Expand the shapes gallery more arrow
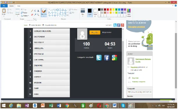The height and width of the screenshot is (109, 178). [x=68, y=15]
